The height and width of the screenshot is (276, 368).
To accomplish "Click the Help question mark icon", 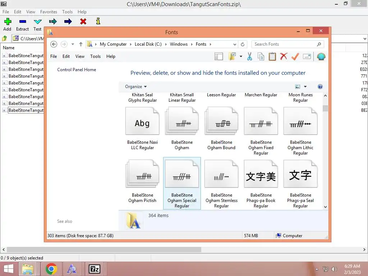I will (x=320, y=87).
